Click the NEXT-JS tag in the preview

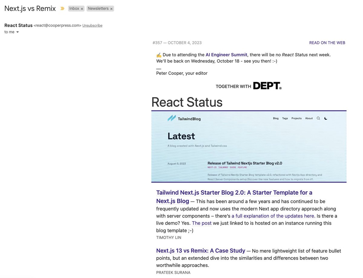212,167
